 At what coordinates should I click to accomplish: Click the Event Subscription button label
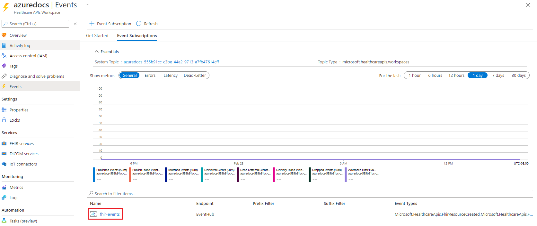[114, 24]
